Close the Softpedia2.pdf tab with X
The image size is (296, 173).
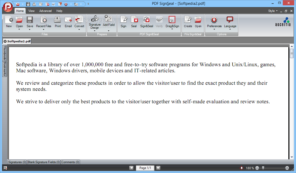[x=5, y=41]
